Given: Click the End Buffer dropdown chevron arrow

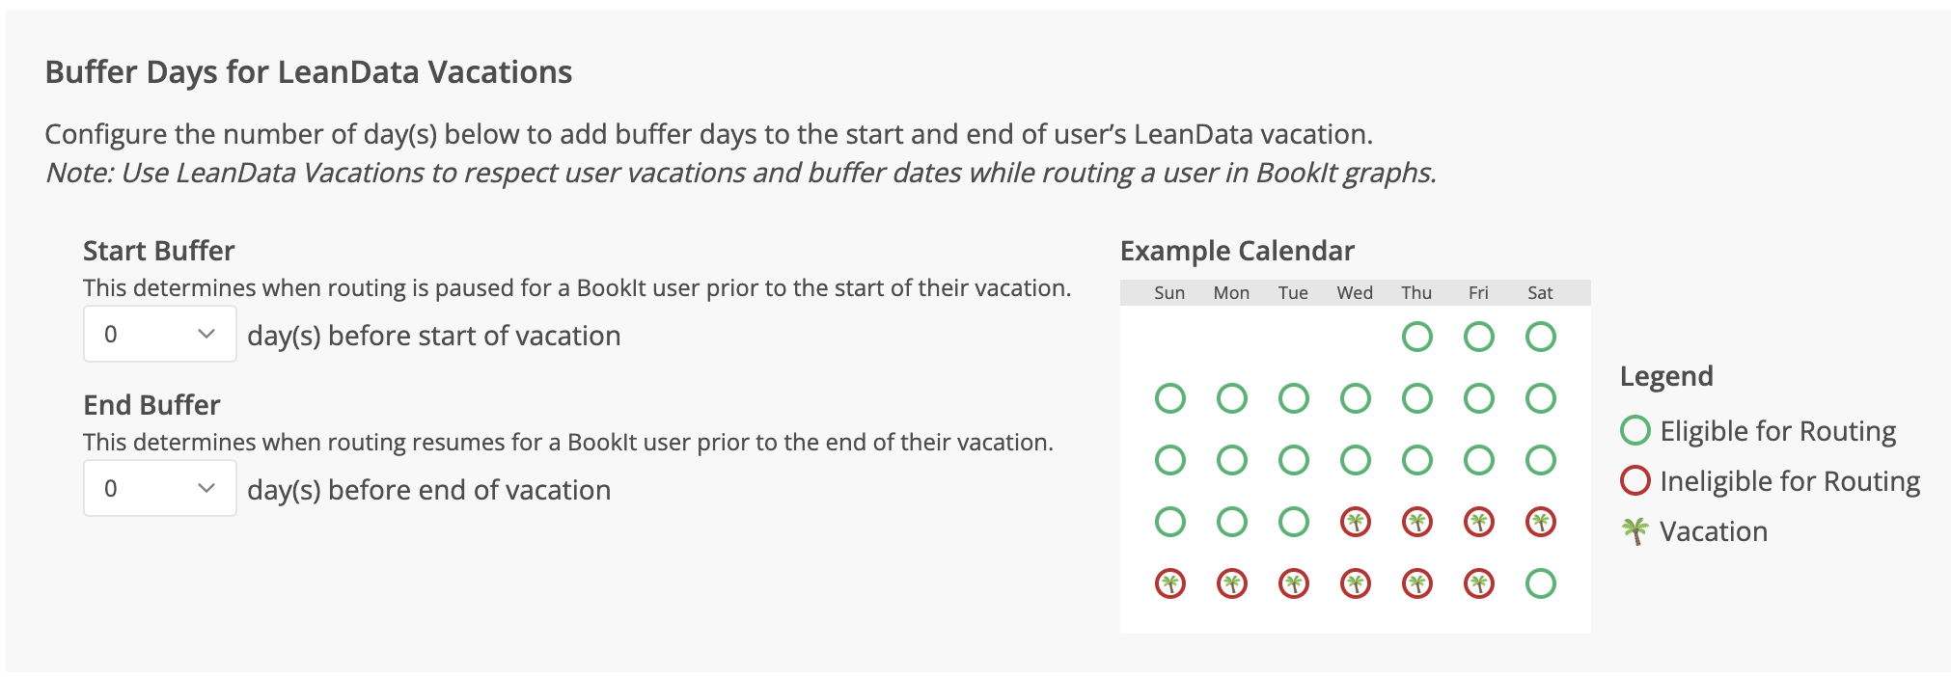Looking at the screenshot, I should click(x=206, y=488).
